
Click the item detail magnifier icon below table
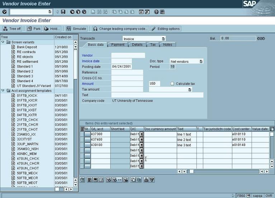tap(82, 180)
